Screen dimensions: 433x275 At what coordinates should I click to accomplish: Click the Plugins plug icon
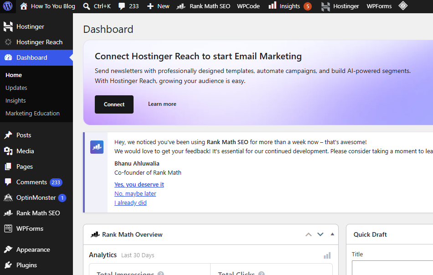8,265
